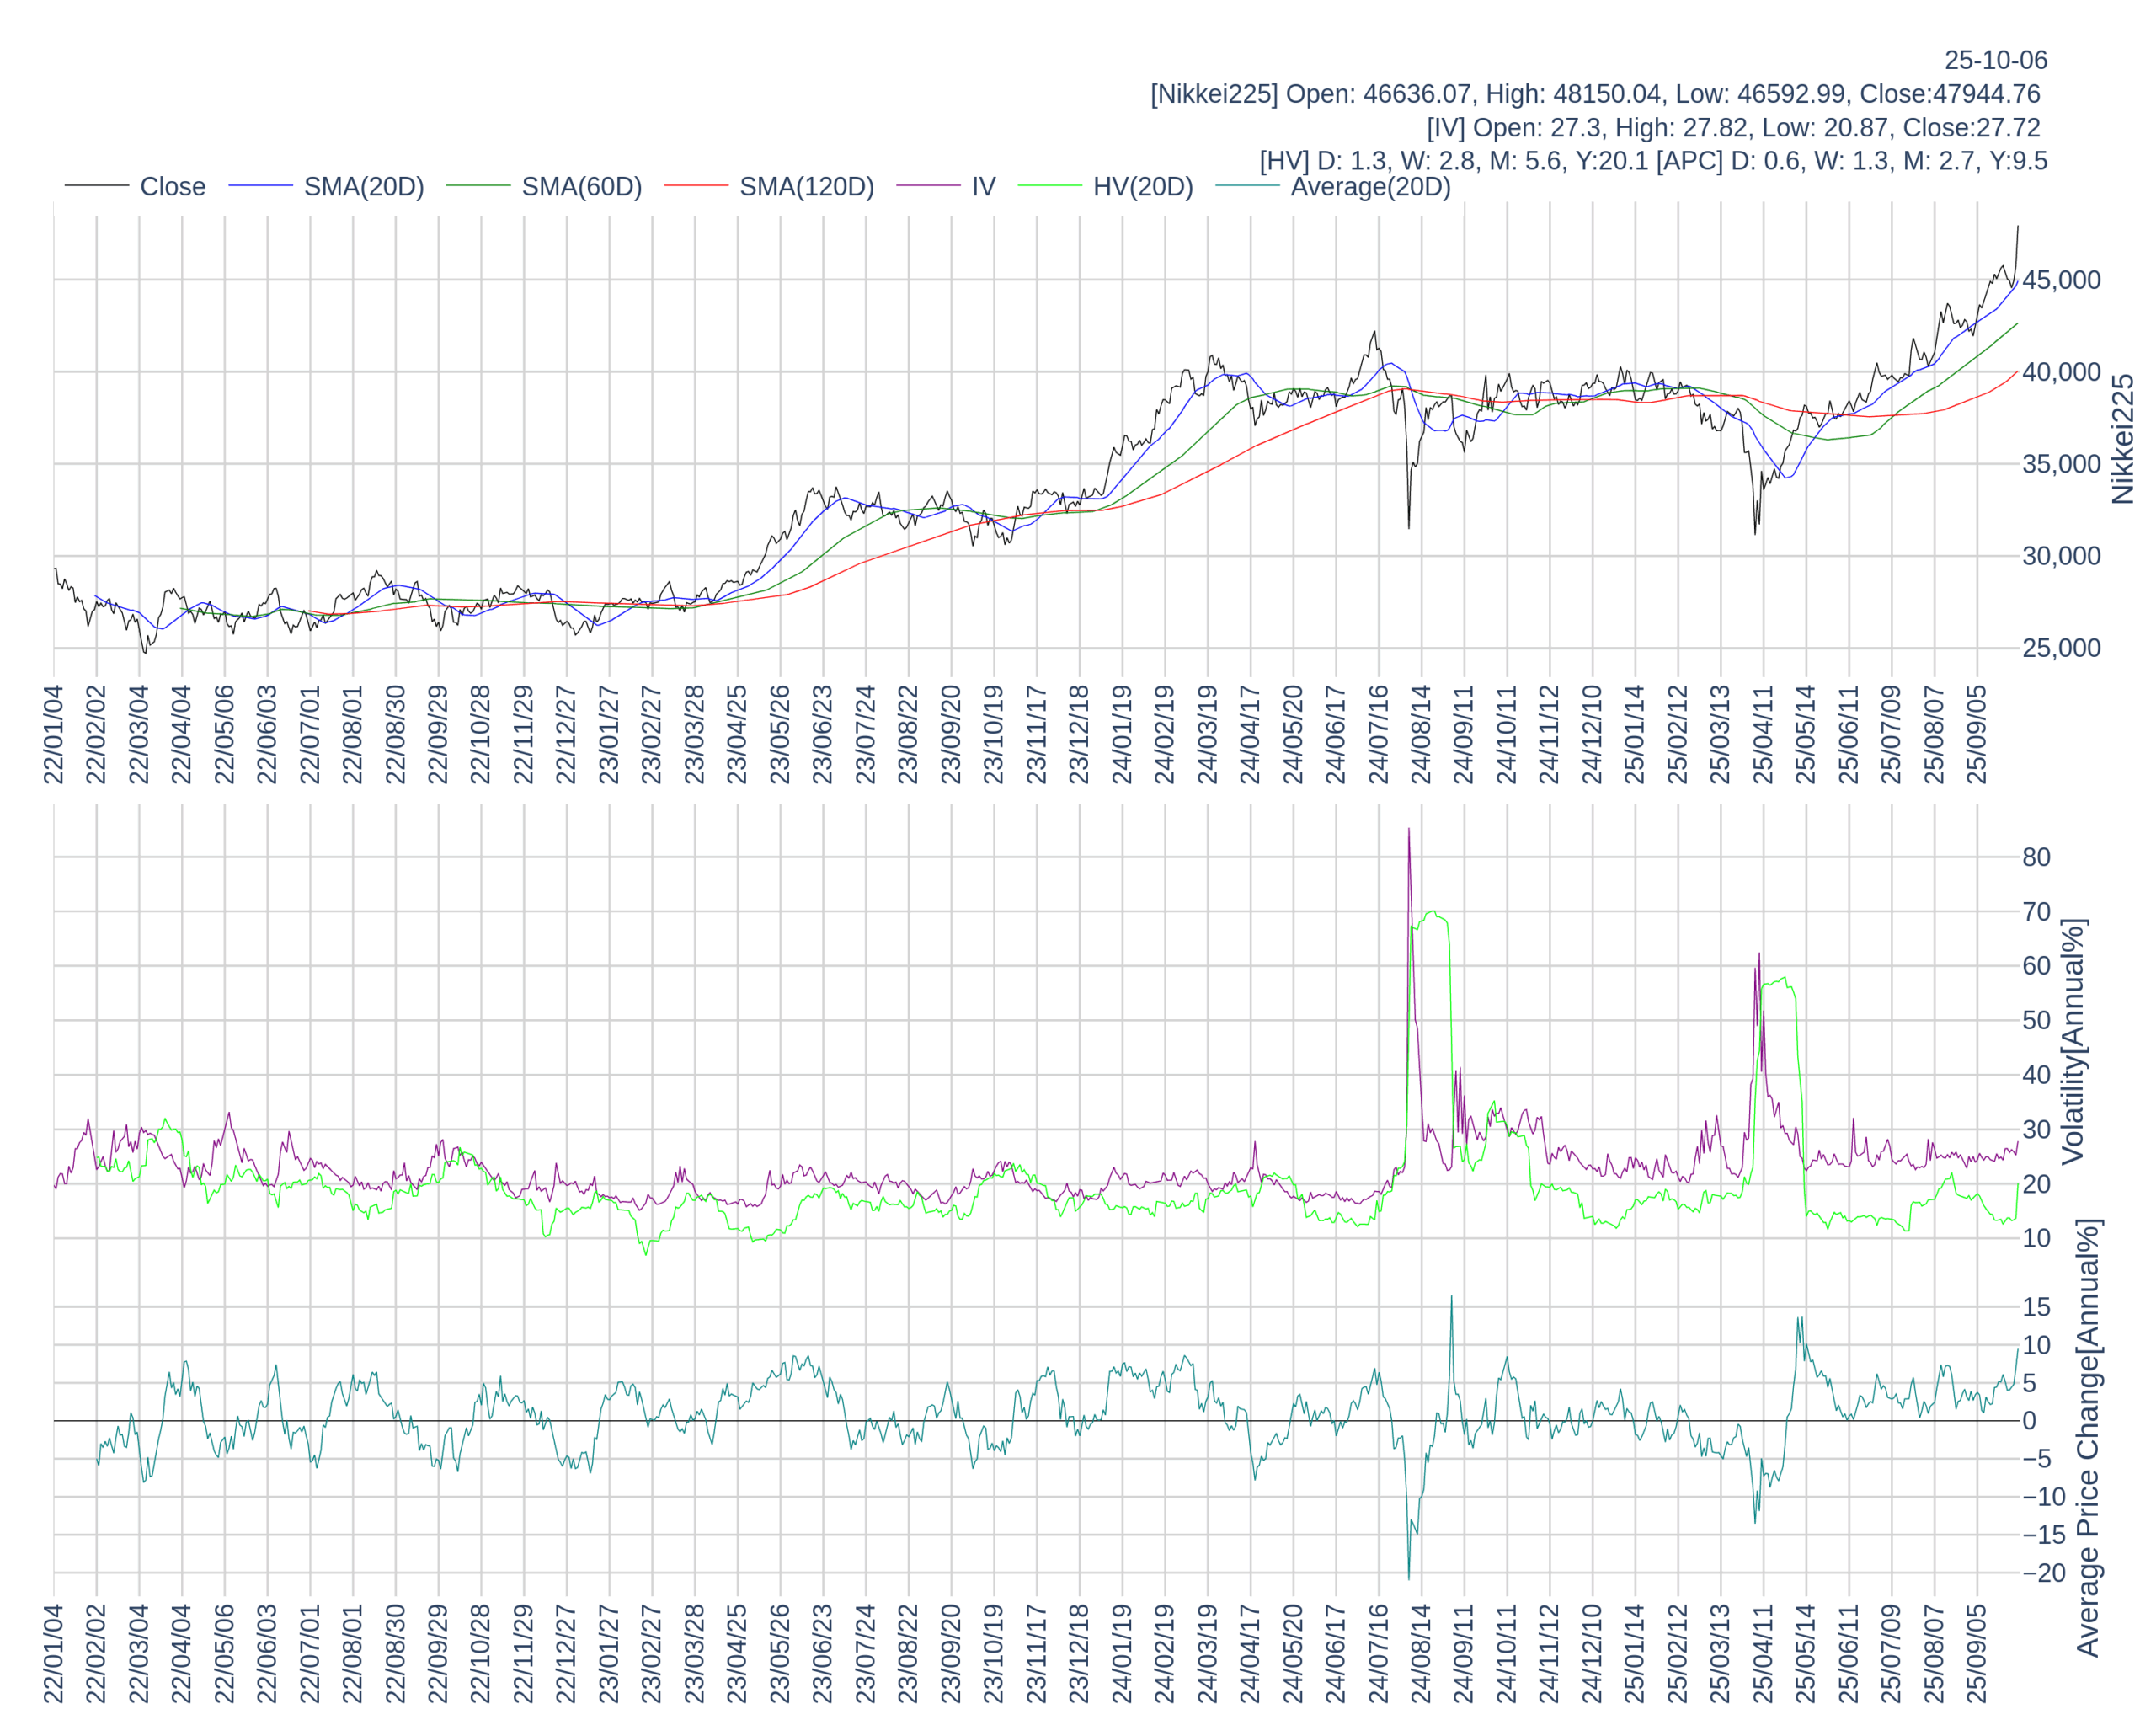2156x1725 pixels.
Task: Hide the SMA(20D) legend entry
Action: point(363,187)
